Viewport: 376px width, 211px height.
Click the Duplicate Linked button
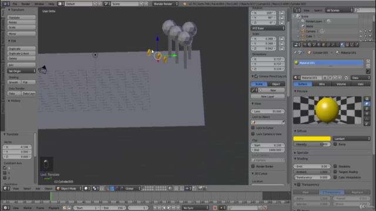click(x=22, y=53)
